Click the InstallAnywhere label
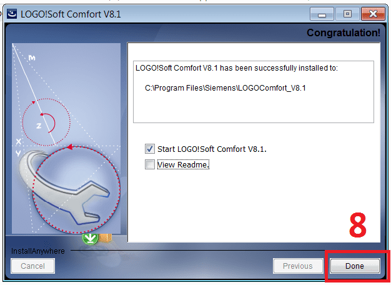Screen dimensions: 391x285 pos(38,251)
